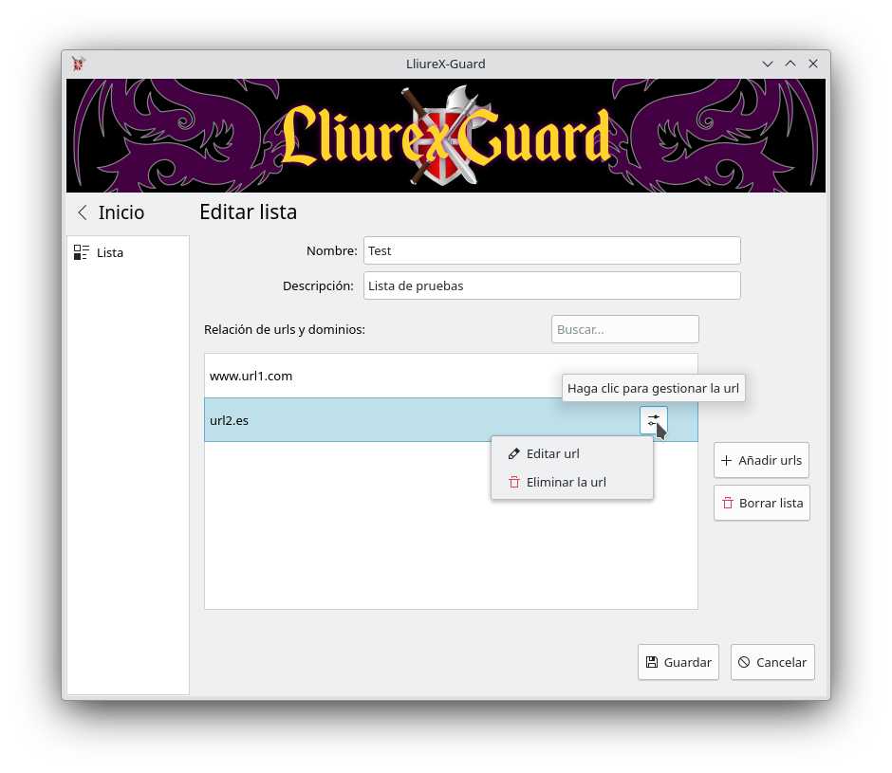Click the trash icon for Eliminar la url

[x=513, y=483]
